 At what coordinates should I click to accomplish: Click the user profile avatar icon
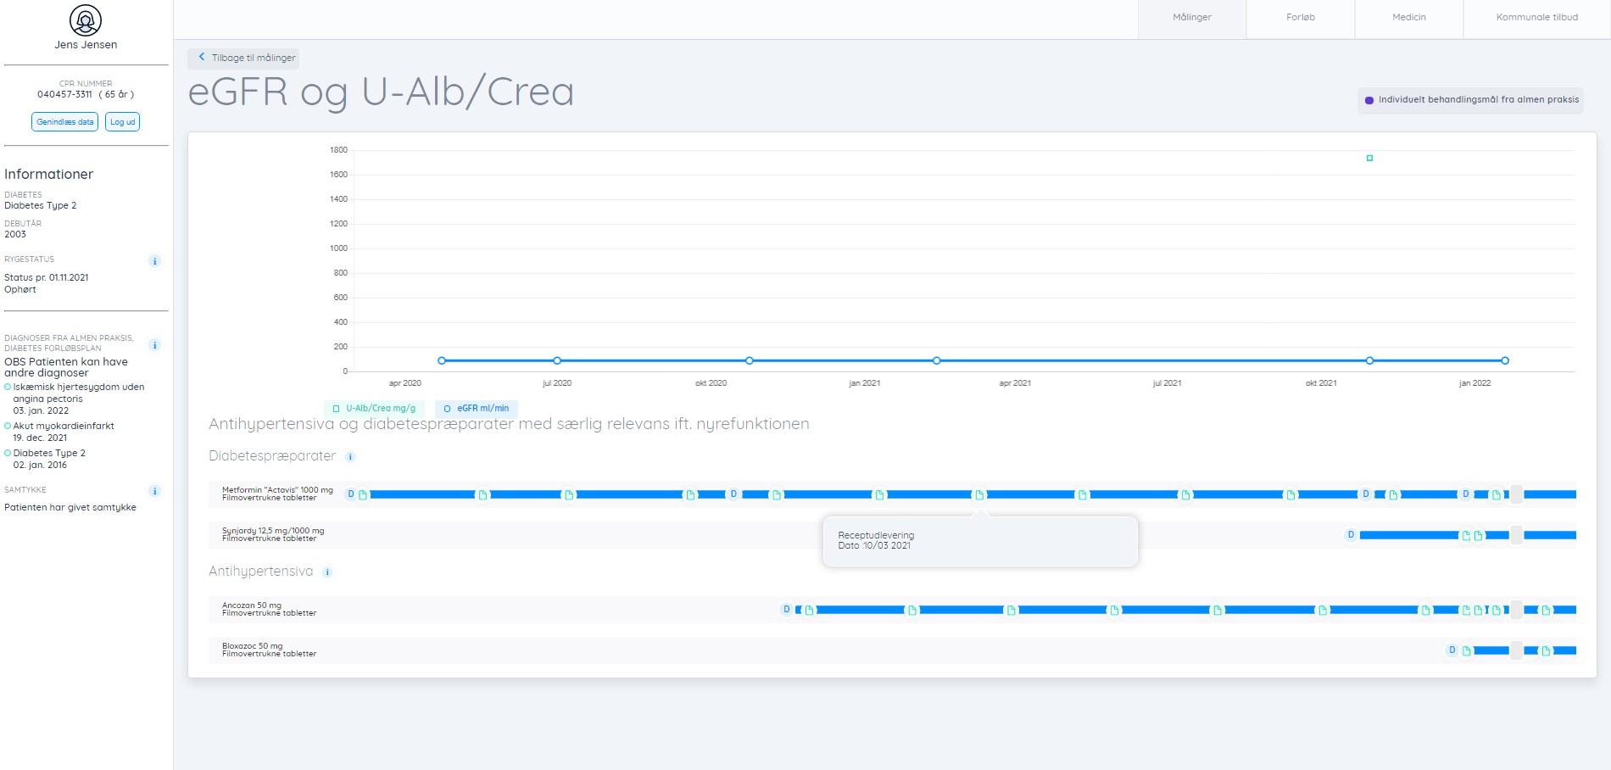click(86, 20)
